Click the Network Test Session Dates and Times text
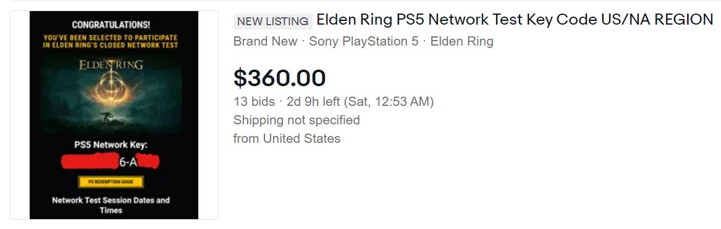Viewport: 721px width, 229px height. point(111,205)
